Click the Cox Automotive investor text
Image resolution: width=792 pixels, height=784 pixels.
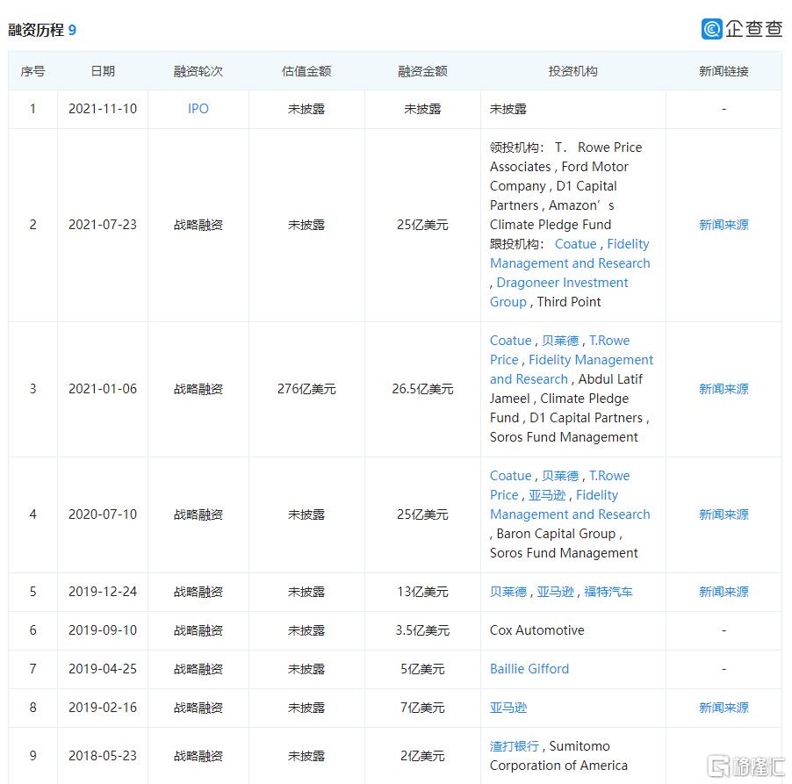pos(536,630)
